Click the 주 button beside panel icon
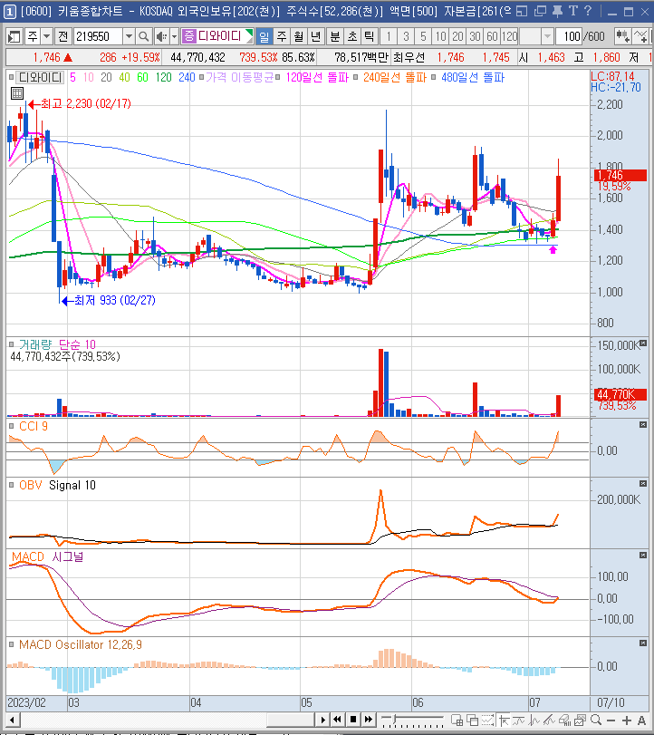654x735 pixels. 33,36
